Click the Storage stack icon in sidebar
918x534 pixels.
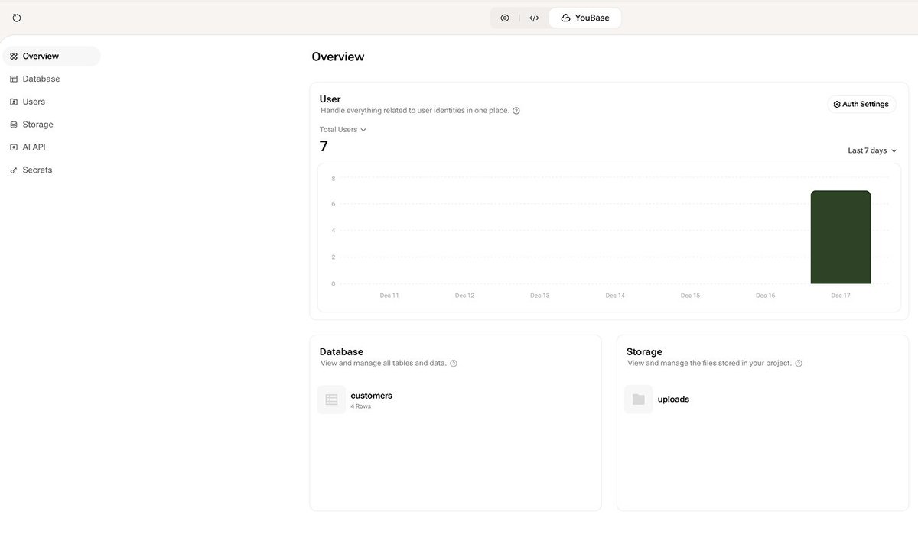click(14, 125)
